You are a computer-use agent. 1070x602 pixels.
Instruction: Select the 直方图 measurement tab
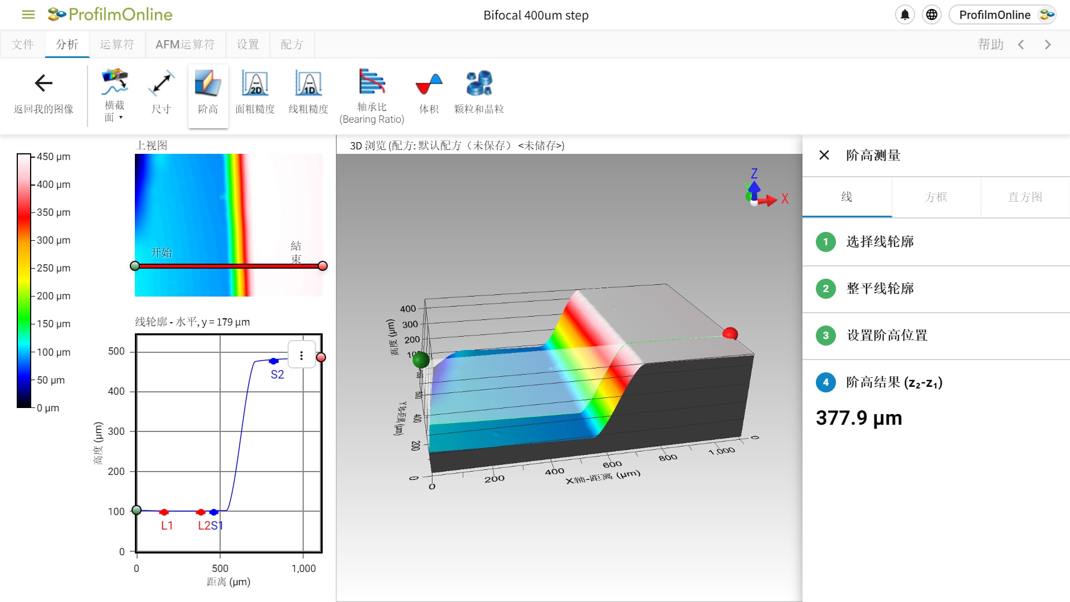click(x=1025, y=197)
